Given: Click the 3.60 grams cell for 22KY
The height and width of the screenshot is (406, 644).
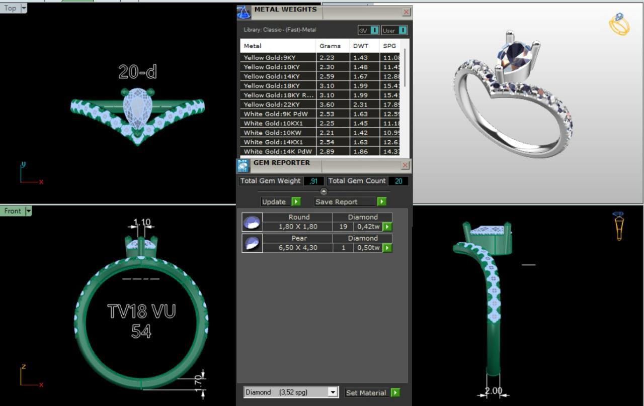Looking at the screenshot, I should 333,105.
